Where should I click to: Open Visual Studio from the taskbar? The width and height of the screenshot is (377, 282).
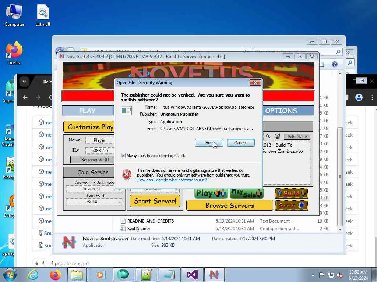coord(192,275)
